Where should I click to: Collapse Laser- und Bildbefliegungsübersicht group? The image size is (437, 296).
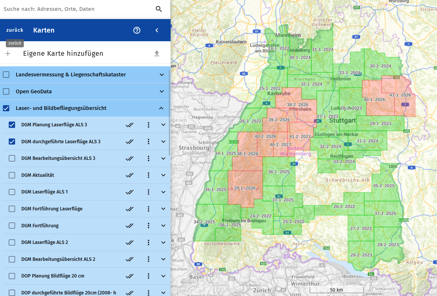pyautogui.click(x=161, y=108)
